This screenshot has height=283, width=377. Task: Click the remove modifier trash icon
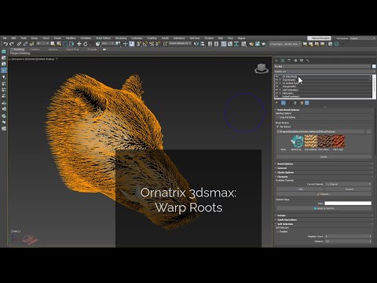[x=302, y=103]
